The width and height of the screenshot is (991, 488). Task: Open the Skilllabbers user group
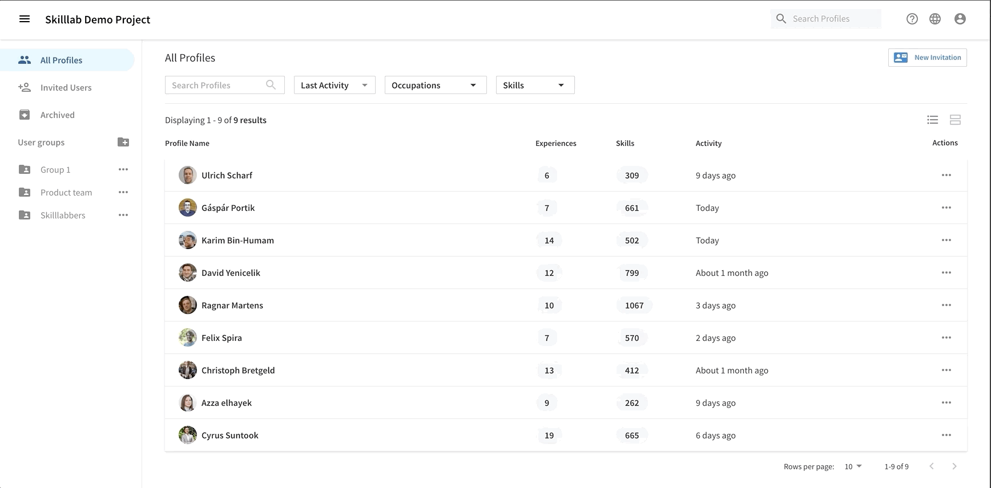pos(63,215)
